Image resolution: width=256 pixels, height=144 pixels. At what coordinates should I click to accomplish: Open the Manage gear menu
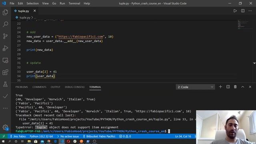5,127
